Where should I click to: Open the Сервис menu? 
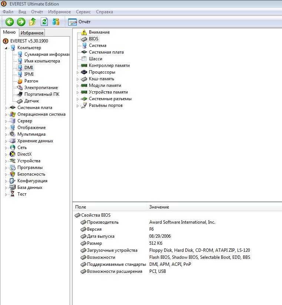(x=83, y=12)
